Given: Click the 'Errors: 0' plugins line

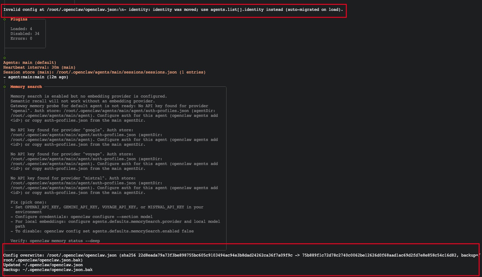Looking at the screenshot, I should point(21,39).
